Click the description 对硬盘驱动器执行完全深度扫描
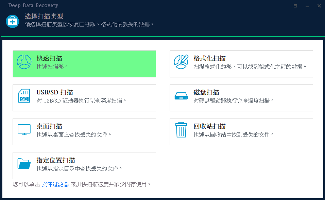Viewport: 325px width, 200px height. pos(234,101)
